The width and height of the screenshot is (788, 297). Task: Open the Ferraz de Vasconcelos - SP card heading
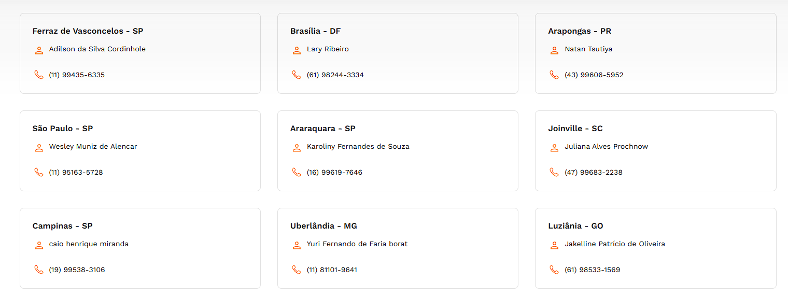click(88, 31)
